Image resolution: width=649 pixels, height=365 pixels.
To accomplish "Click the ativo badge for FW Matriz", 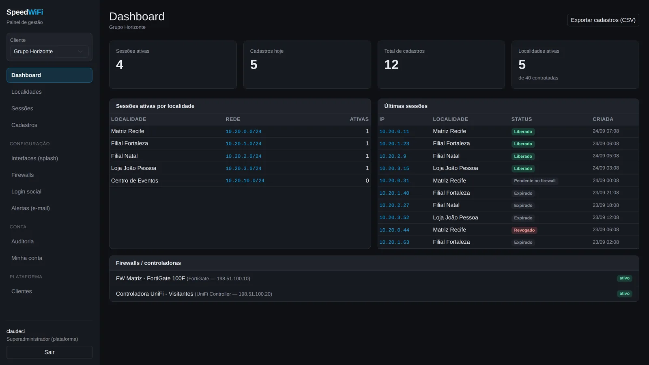I will click(624, 278).
